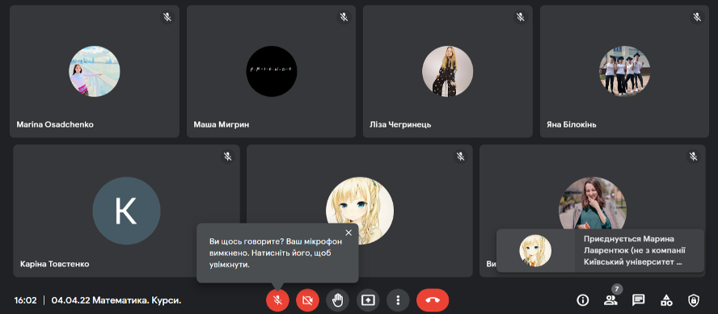Open the present screen icon

pyautogui.click(x=368, y=300)
